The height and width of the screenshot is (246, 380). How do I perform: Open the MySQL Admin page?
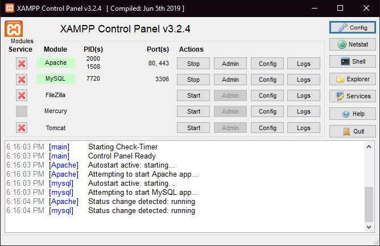point(230,80)
